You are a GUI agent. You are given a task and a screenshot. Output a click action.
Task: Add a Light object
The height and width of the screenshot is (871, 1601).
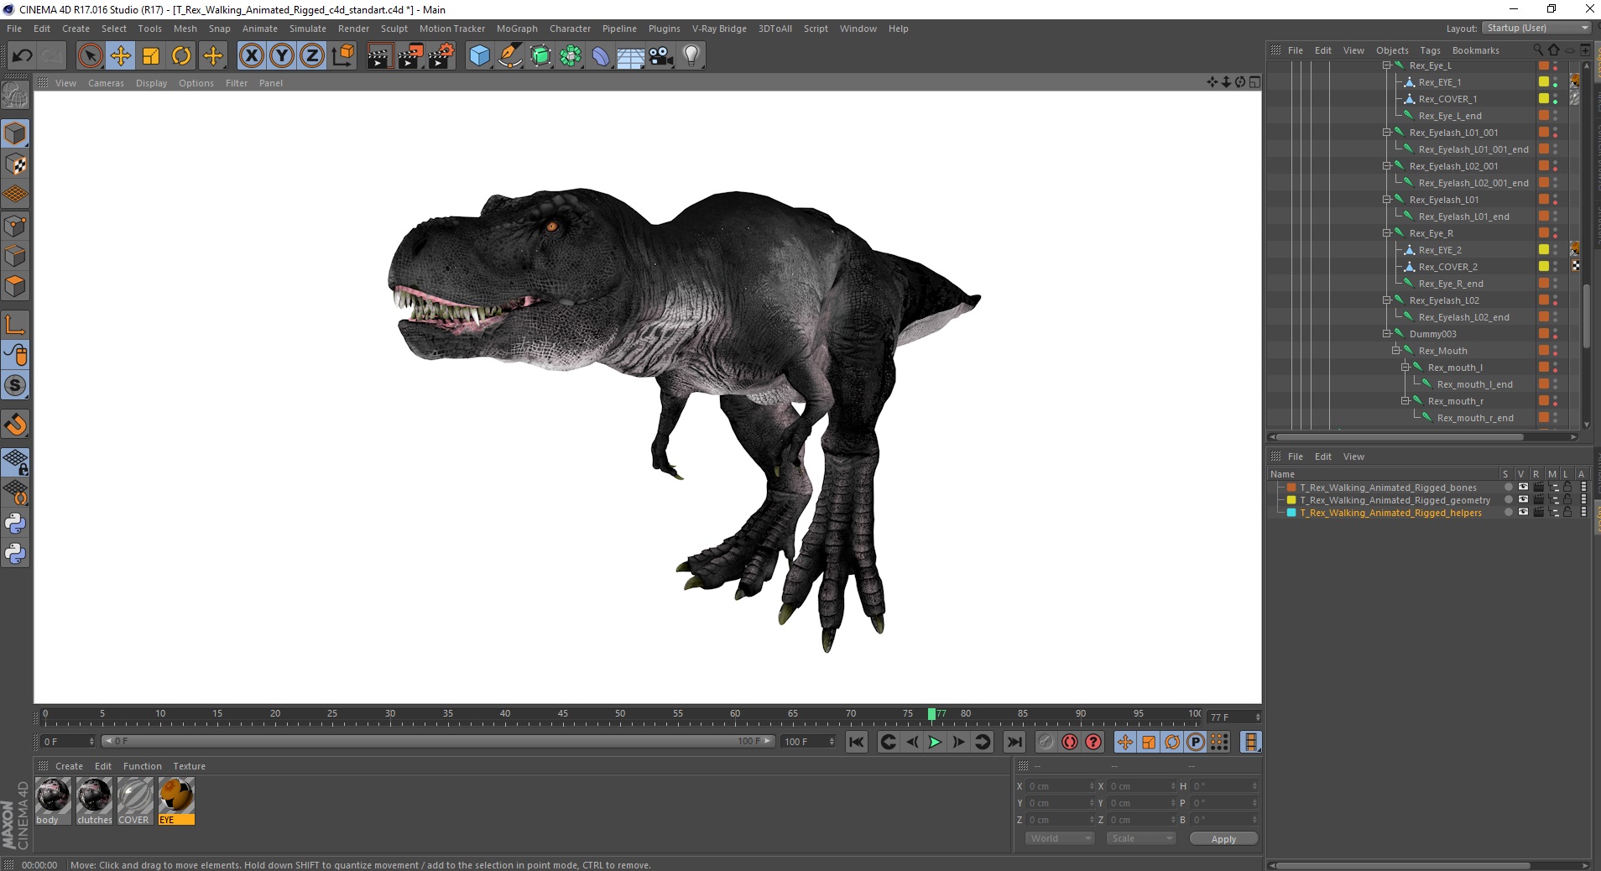tap(691, 56)
